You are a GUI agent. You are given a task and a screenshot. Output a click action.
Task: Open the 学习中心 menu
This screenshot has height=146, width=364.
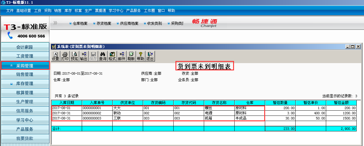click(116, 10)
